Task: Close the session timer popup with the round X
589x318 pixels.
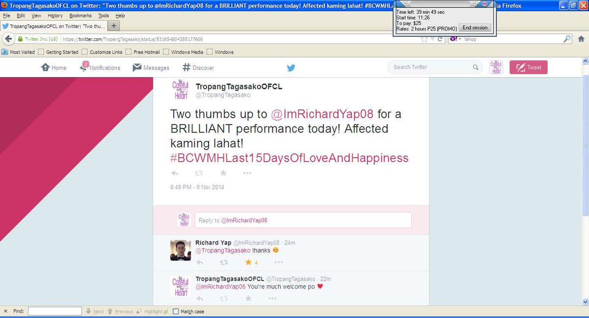Action: [484, 3]
